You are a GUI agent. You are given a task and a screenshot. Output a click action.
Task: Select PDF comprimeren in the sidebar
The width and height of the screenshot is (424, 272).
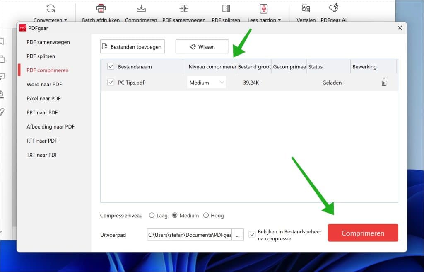tap(48, 70)
